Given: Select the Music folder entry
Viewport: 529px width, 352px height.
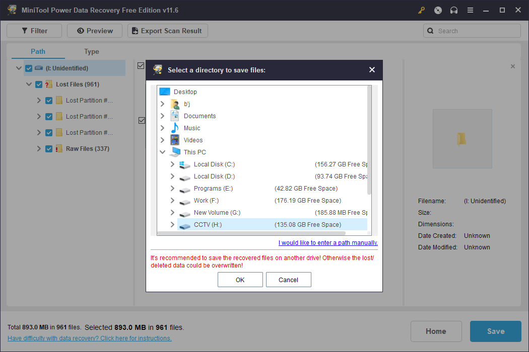Looking at the screenshot, I should 192,128.
